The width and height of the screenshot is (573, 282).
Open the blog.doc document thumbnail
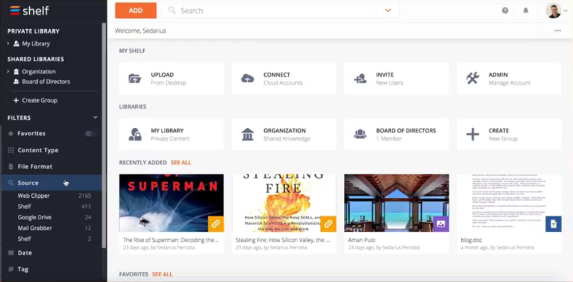pyautogui.click(x=509, y=203)
